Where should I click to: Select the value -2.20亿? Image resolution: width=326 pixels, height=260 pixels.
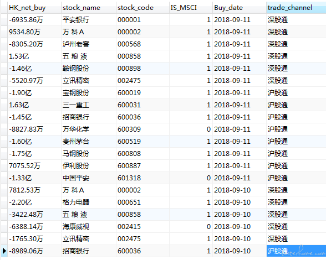[x=20, y=202]
